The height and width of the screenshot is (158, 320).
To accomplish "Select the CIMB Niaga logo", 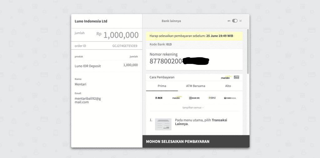I will (230, 98).
